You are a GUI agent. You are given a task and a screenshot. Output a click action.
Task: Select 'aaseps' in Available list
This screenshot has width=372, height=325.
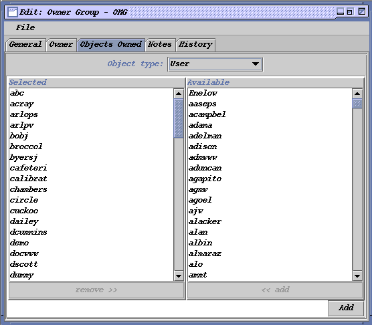click(270, 104)
